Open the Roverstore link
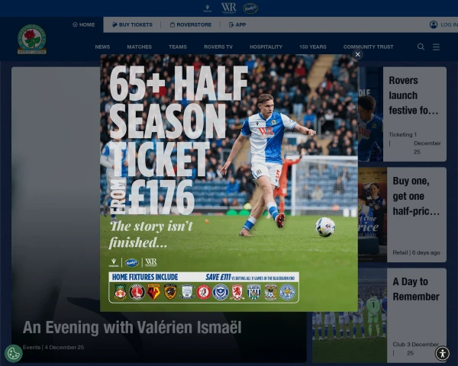The width and height of the screenshot is (458, 366). [190, 24]
